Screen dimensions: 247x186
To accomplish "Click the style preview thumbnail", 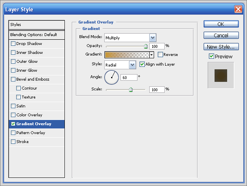I will pyautogui.click(x=221, y=75).
